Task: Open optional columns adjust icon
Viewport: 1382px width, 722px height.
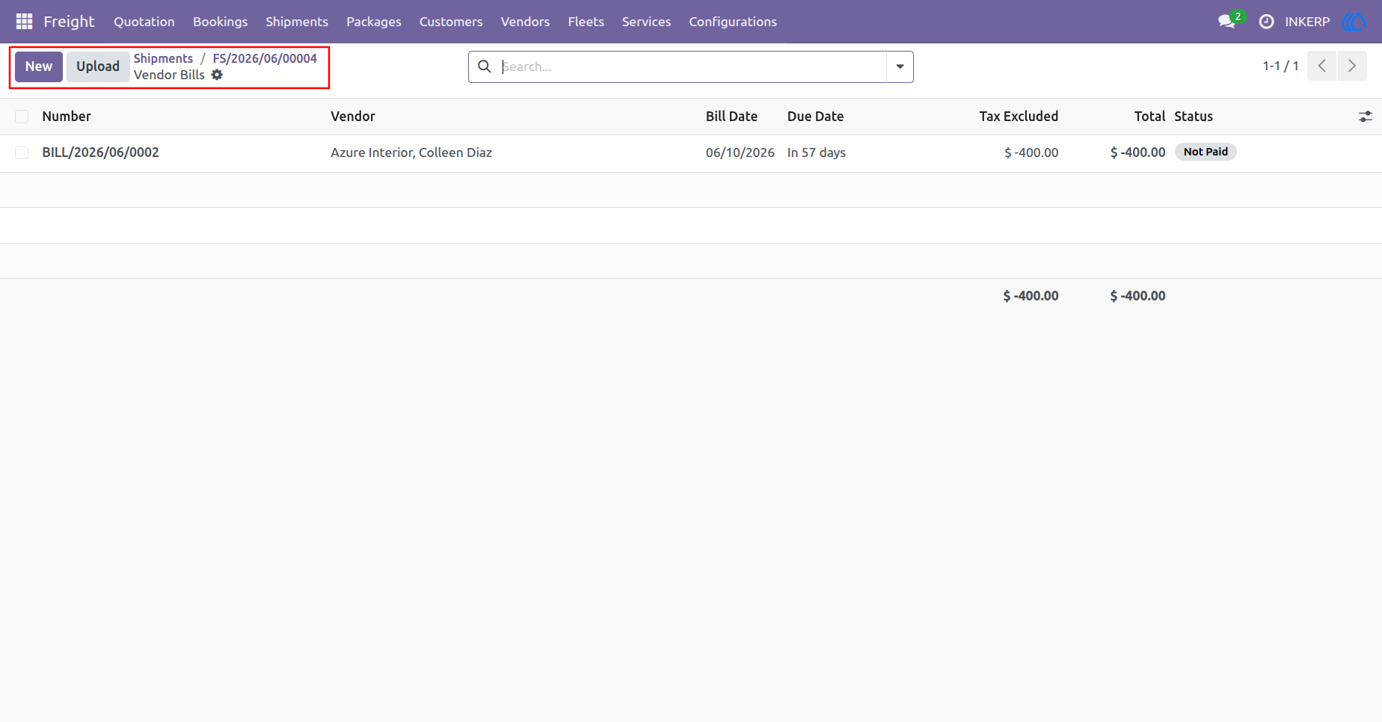Action: (1365, 117)
